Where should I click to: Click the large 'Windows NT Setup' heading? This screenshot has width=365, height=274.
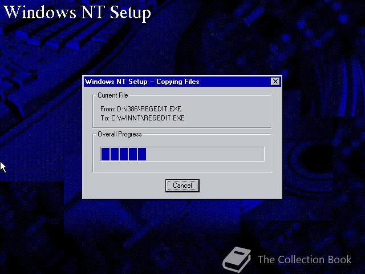[78, 12]
